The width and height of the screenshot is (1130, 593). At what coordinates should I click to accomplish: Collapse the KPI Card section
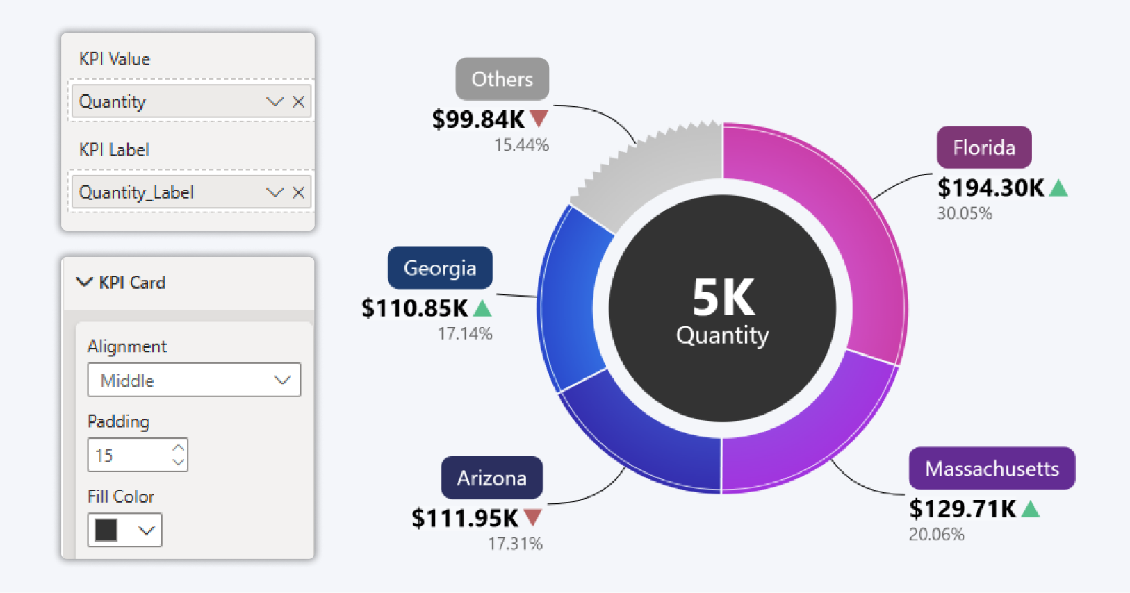pyautogui.click(x=84, y=282)
